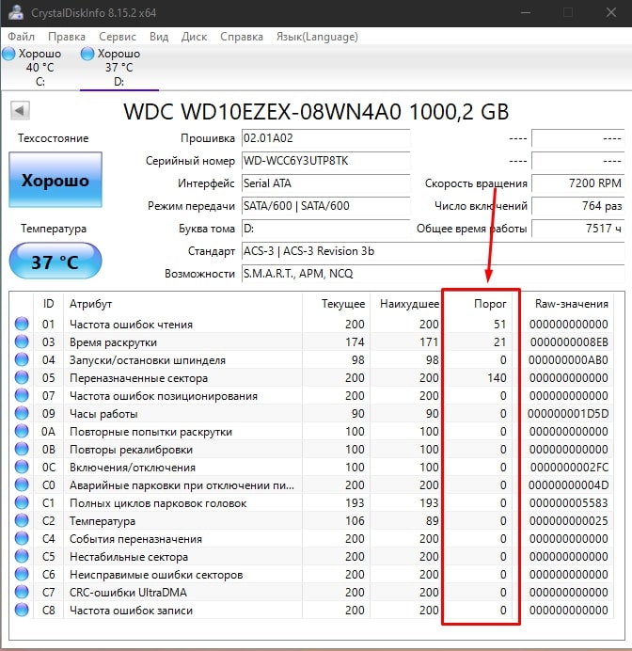Viewport: 632px width, 651px height.
Task: Select row Время раскрутки
Action: pyautogui.click(x=313, y=341)
